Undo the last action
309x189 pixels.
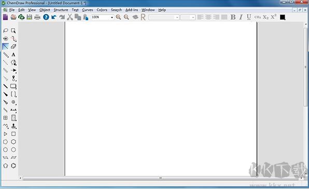pyautogui.click(x=54, y=17)
